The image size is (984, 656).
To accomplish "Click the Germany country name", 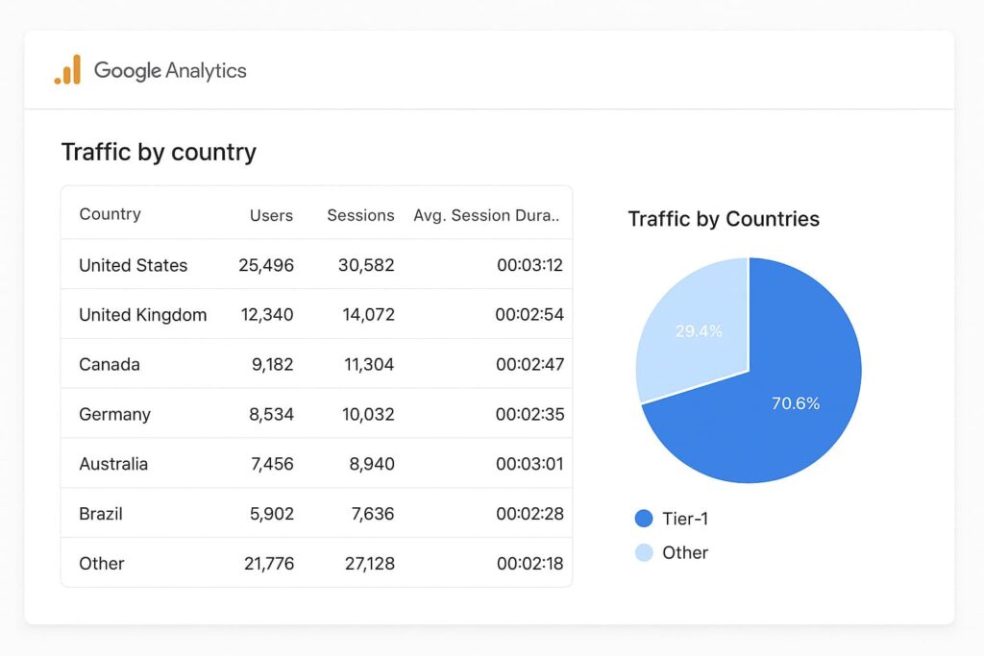I will 114,414.
